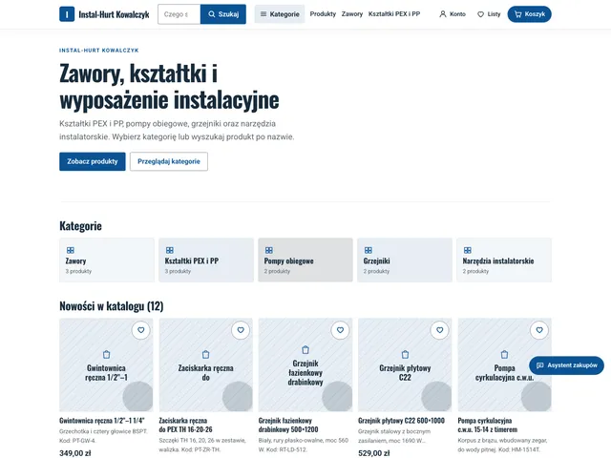Open Grzejnik łazienkowy drabinkowy 500×1200 link
The image size is (611, 458).
click(x=288, y=425)
